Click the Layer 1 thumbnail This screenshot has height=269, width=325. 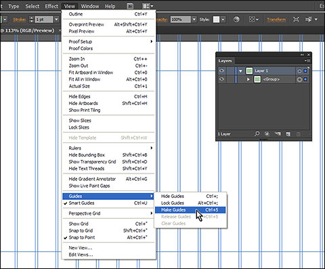(x=249, y=71)
